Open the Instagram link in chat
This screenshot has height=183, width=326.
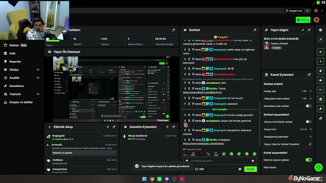click(203, 143)
